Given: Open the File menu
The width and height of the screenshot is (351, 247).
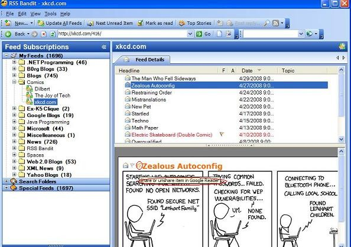Looking at the screenshot, I should 9,14.
